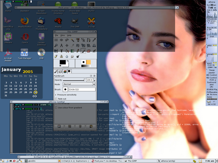The width and height of the screenshot is (218, 163).
Task: Click the active gradient preview in toolbox
Action: 85,66
